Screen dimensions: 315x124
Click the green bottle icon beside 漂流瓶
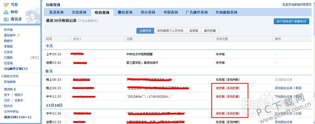pyautogui.click(x=15, y=89)
